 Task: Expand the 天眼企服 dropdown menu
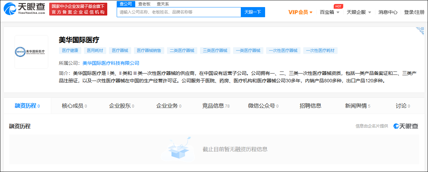[359, 12]
